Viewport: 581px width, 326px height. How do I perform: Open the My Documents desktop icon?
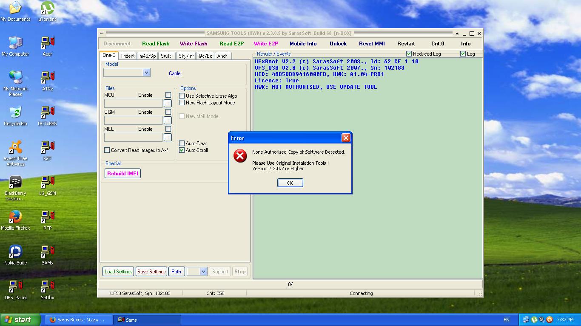[15, 12]
